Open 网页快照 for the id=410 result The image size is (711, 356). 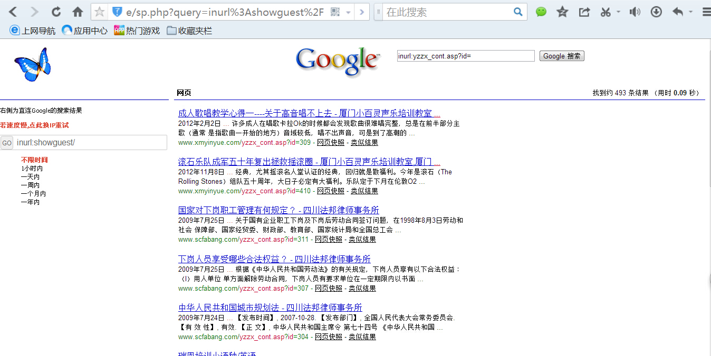[x=331, y=191]
